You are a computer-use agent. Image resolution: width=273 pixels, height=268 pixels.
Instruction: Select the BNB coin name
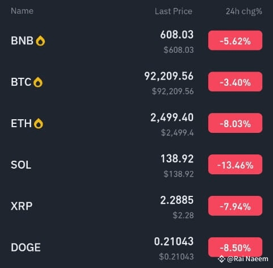tap(22, 41)
